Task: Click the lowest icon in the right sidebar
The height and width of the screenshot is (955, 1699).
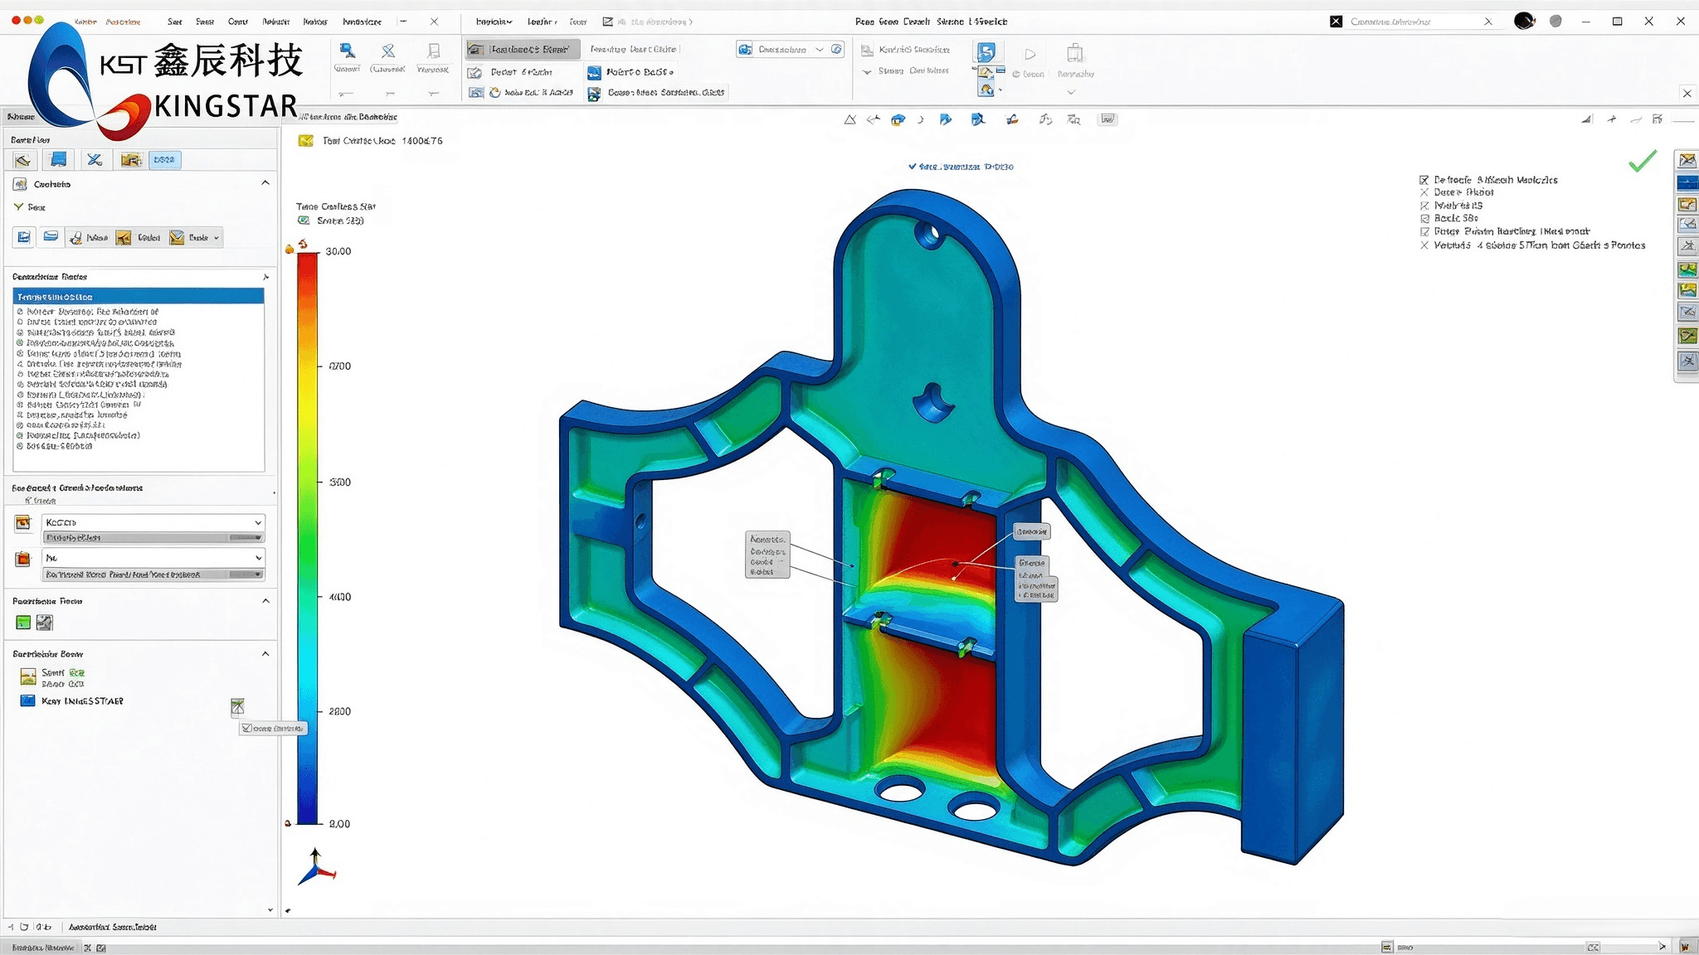Action: (1687, 361)
